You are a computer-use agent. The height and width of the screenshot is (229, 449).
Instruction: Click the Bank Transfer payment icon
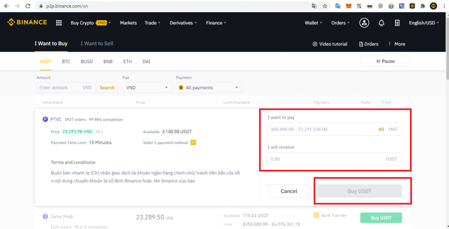click(317, 215)
